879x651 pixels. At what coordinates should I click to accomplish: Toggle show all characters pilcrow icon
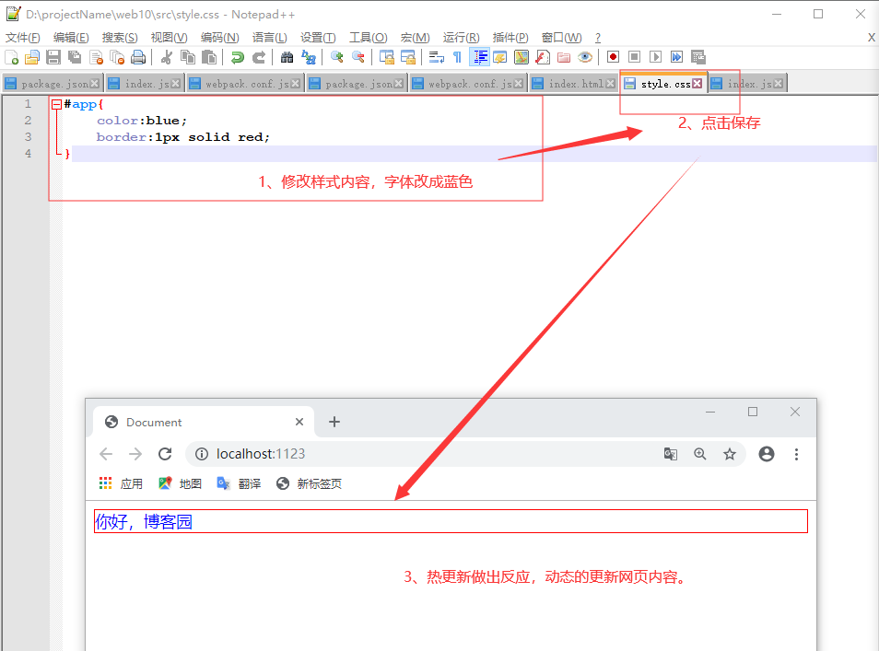457,57
